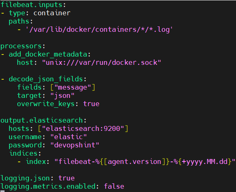Click the paths key
This screenshot has height=192, width=236.
(19, 21)
